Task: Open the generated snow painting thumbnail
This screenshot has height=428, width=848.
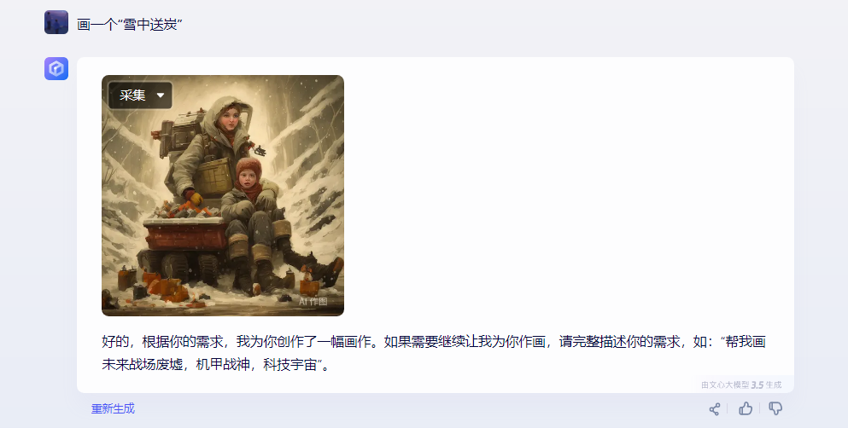Action: point(223,195)
